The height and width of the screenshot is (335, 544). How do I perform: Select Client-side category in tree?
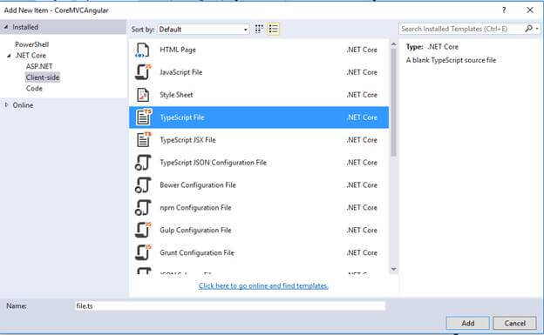[x=43, y=77]
